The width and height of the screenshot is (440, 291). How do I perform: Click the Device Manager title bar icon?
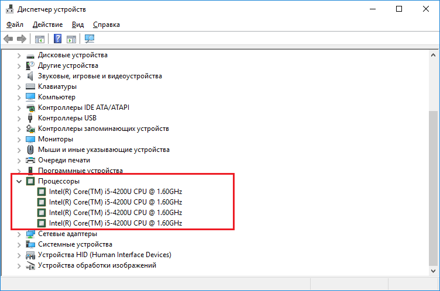click(9, 9)
